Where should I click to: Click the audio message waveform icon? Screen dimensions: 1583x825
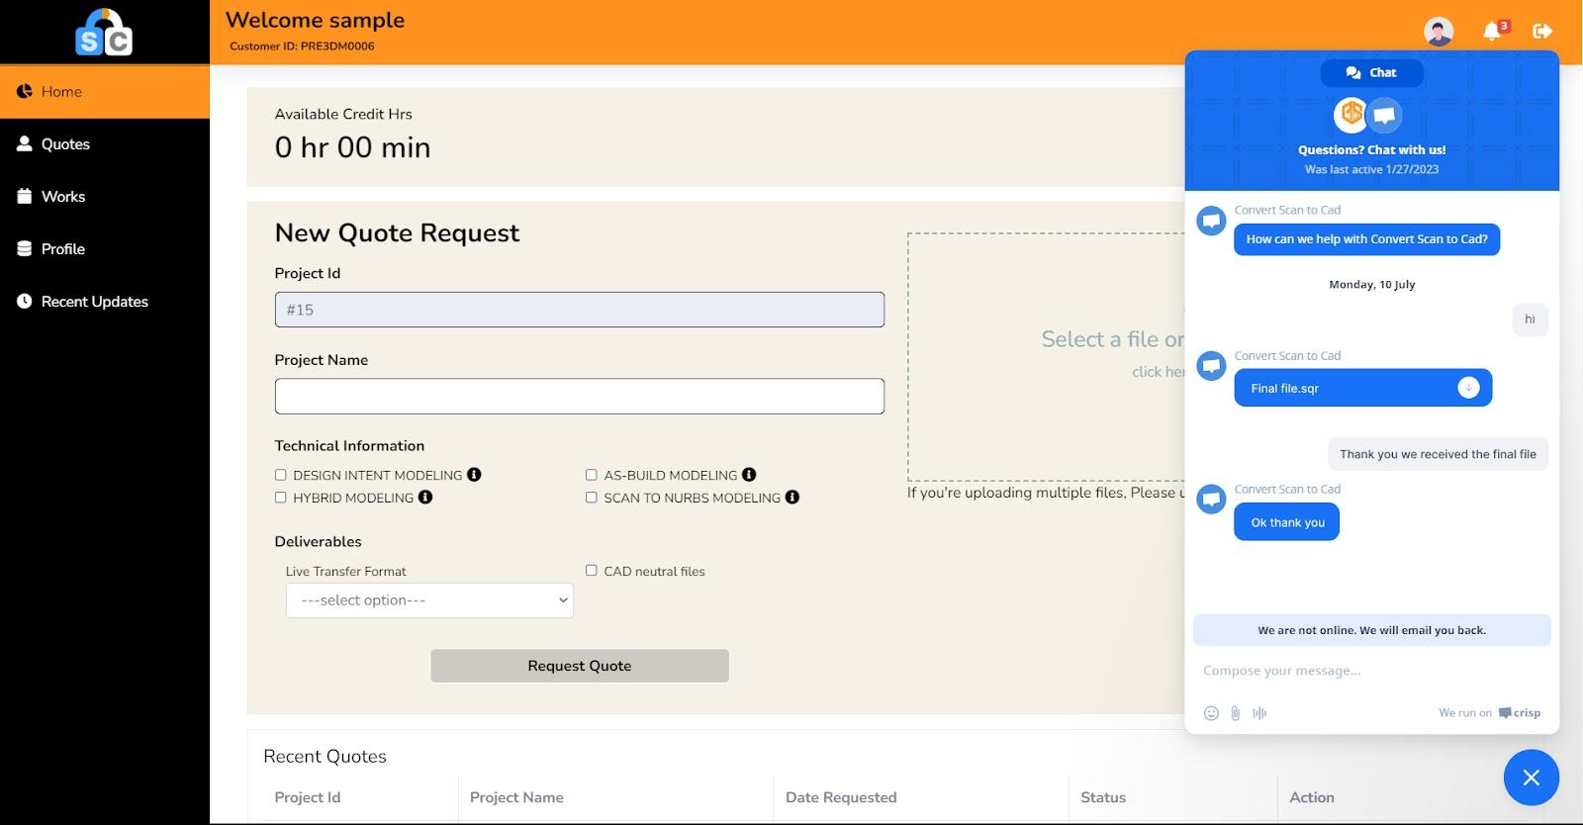click(1259, 713)
